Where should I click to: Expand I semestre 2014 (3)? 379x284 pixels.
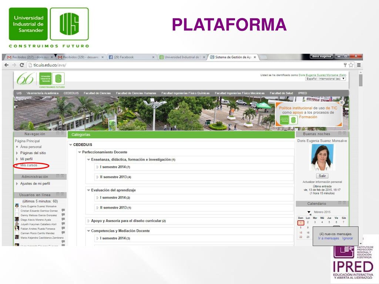pos(97,239)
